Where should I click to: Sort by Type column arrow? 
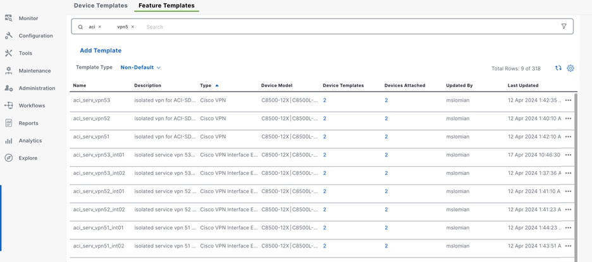217,86
